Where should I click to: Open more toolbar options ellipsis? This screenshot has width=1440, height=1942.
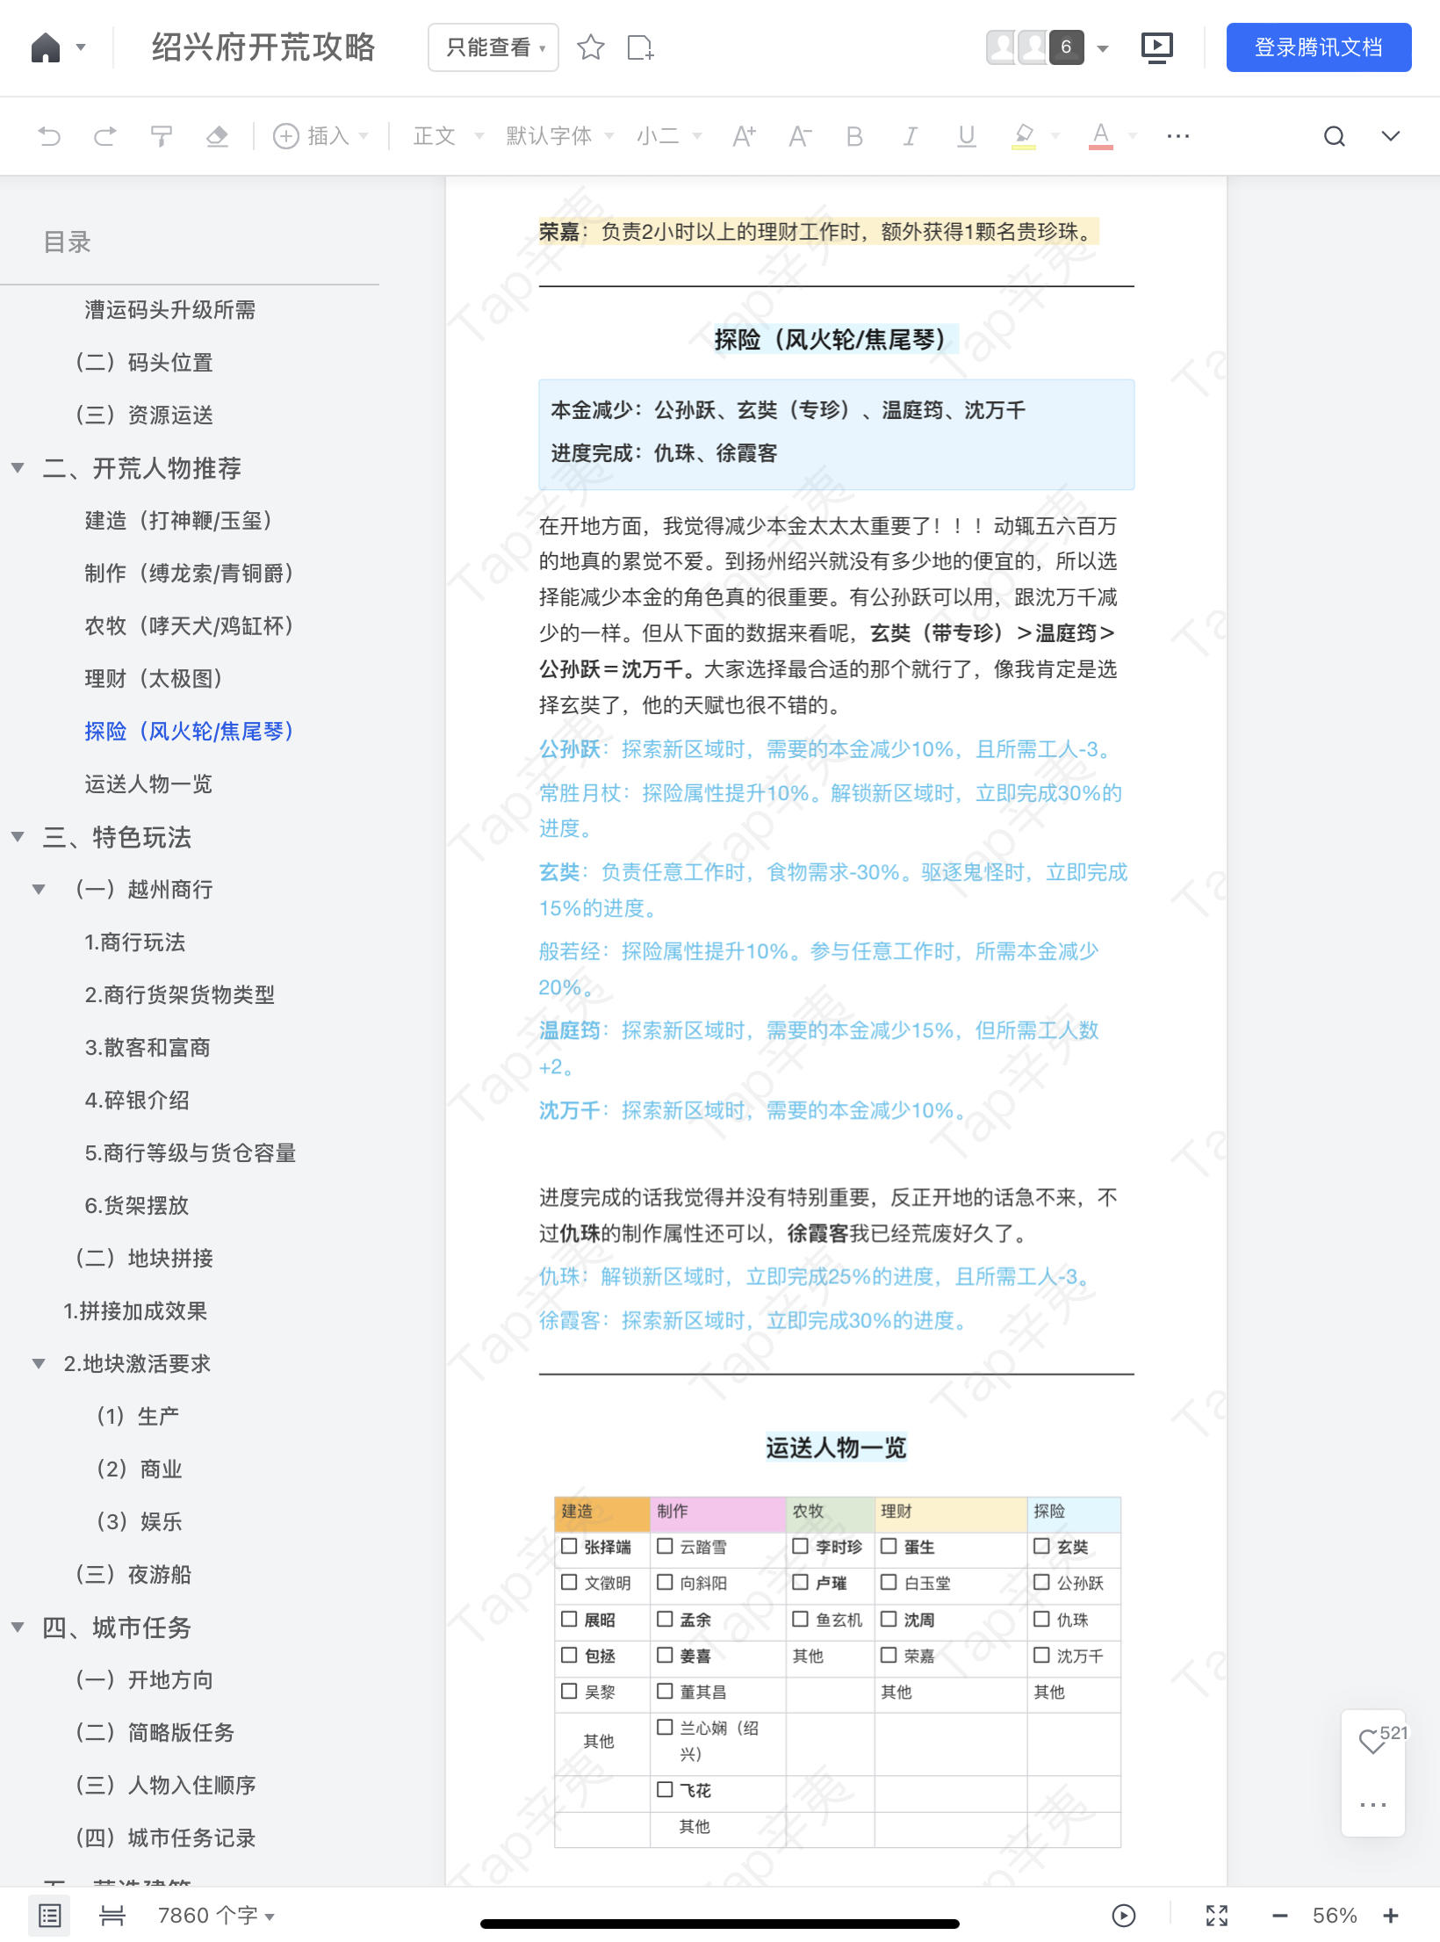pyautogui.click(x=1178, y=136)
